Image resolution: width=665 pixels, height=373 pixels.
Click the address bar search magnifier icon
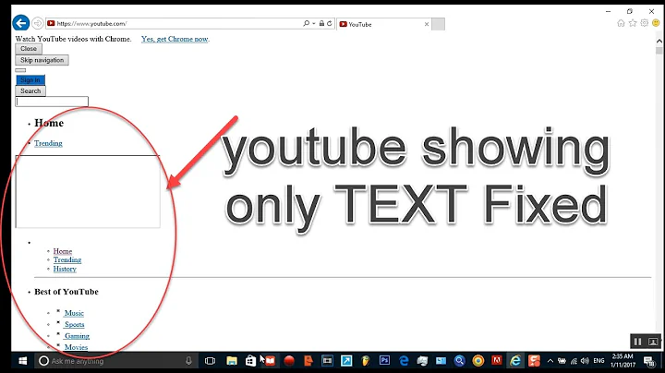point(307,23)
